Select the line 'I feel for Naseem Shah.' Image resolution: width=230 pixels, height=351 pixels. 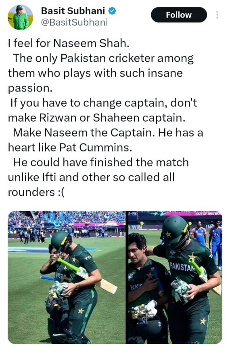(69, 43)
